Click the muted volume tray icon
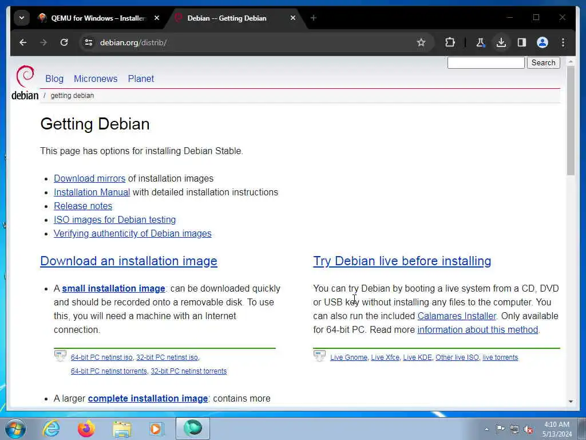This screenshot has height=440, width=586. click(528, 429)
